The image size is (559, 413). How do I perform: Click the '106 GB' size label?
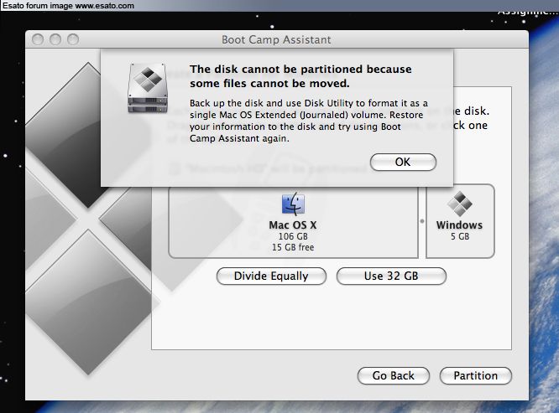(x=293, y=236)
